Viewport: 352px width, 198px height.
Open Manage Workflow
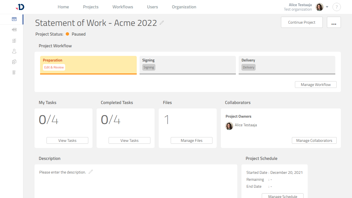(x=316, y=84)
